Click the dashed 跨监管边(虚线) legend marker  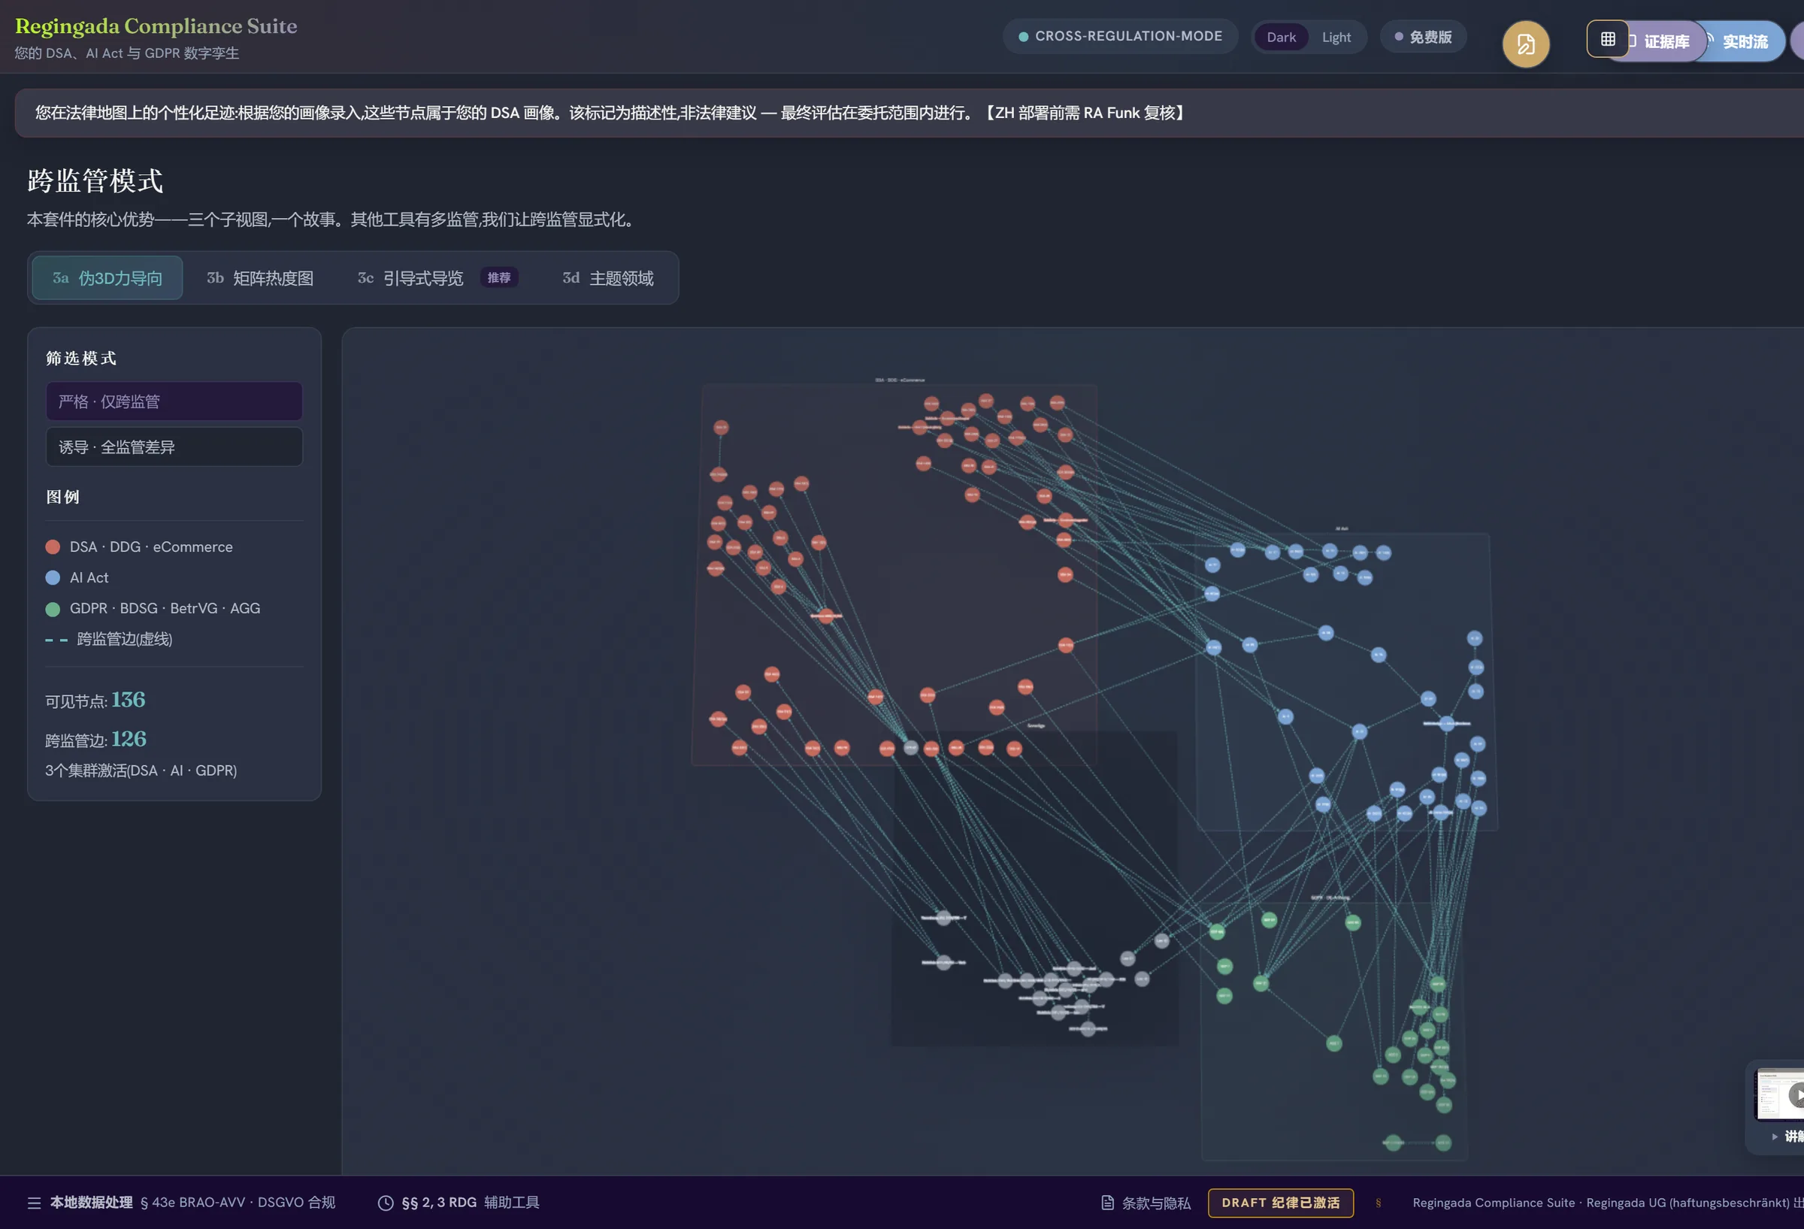[56, 640]
